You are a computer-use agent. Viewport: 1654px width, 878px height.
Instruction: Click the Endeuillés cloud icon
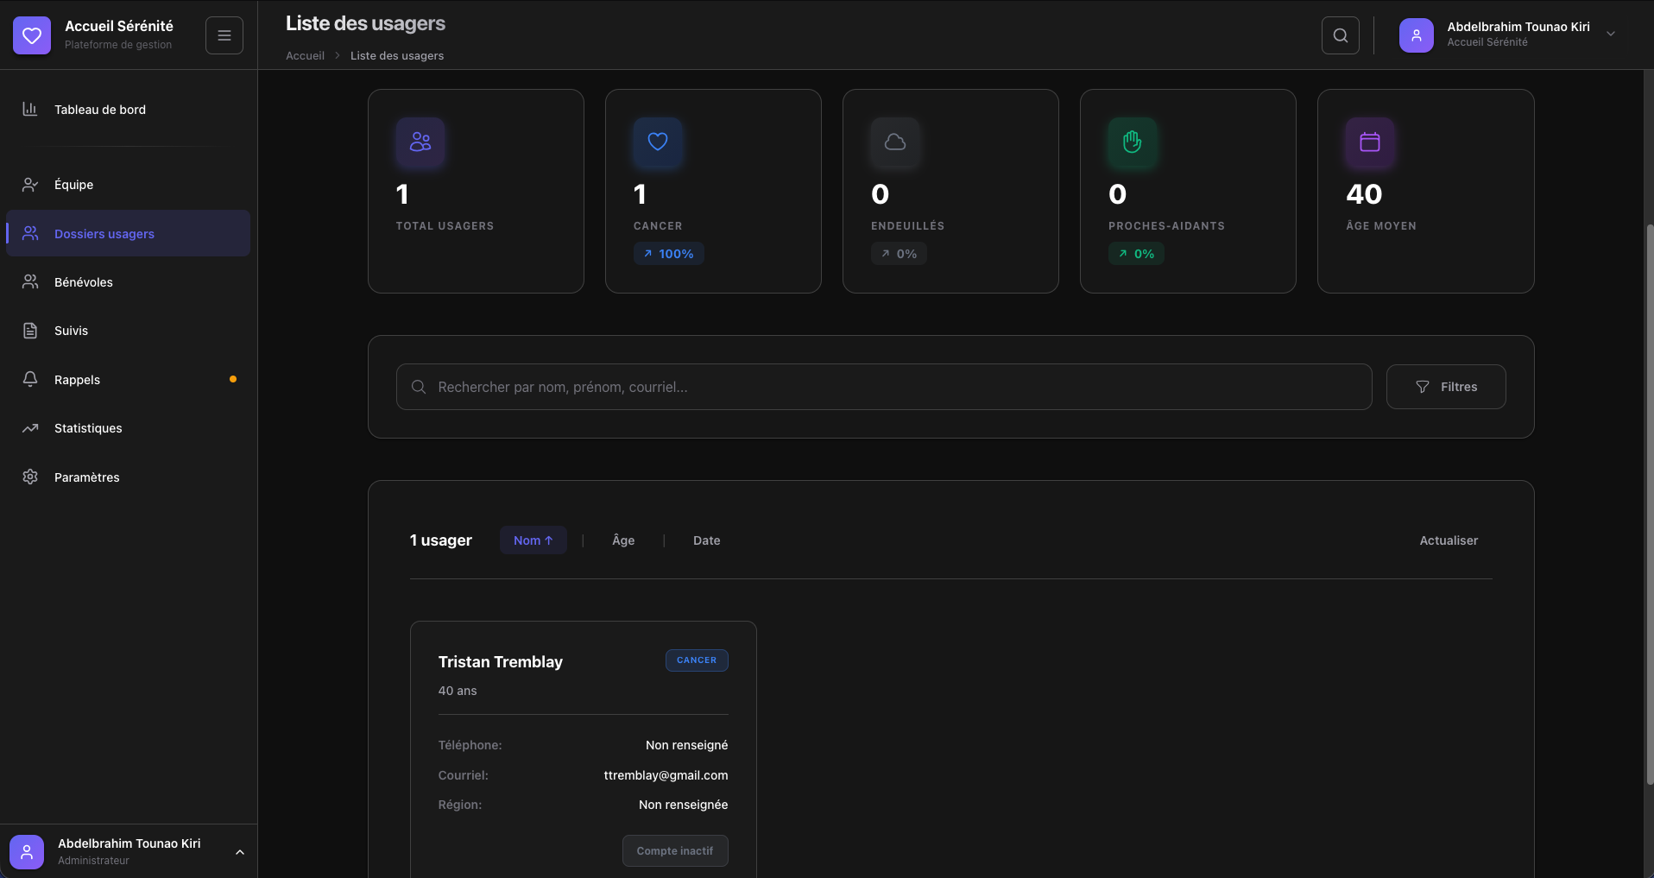[x=895, y=142]
